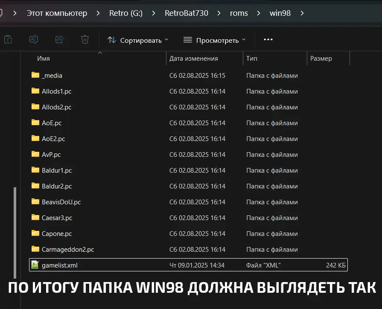This screenshot has height=309, width=382.
Task: Click the Allods2.pc name text
Action: 56,107
